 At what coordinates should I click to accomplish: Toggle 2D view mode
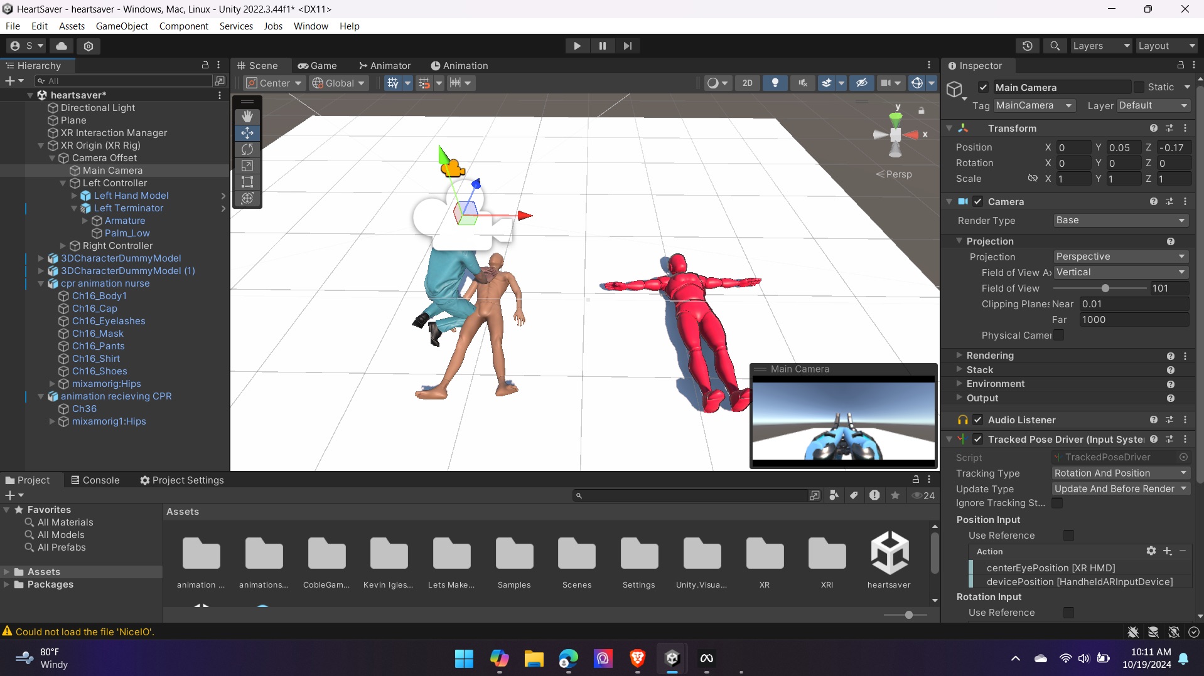tap(747, 83)
